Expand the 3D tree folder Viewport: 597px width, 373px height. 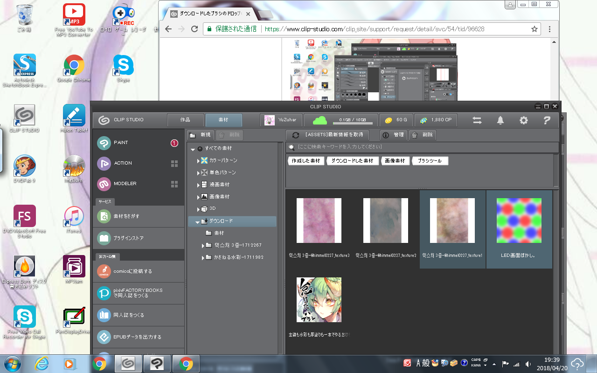point(198,209)
